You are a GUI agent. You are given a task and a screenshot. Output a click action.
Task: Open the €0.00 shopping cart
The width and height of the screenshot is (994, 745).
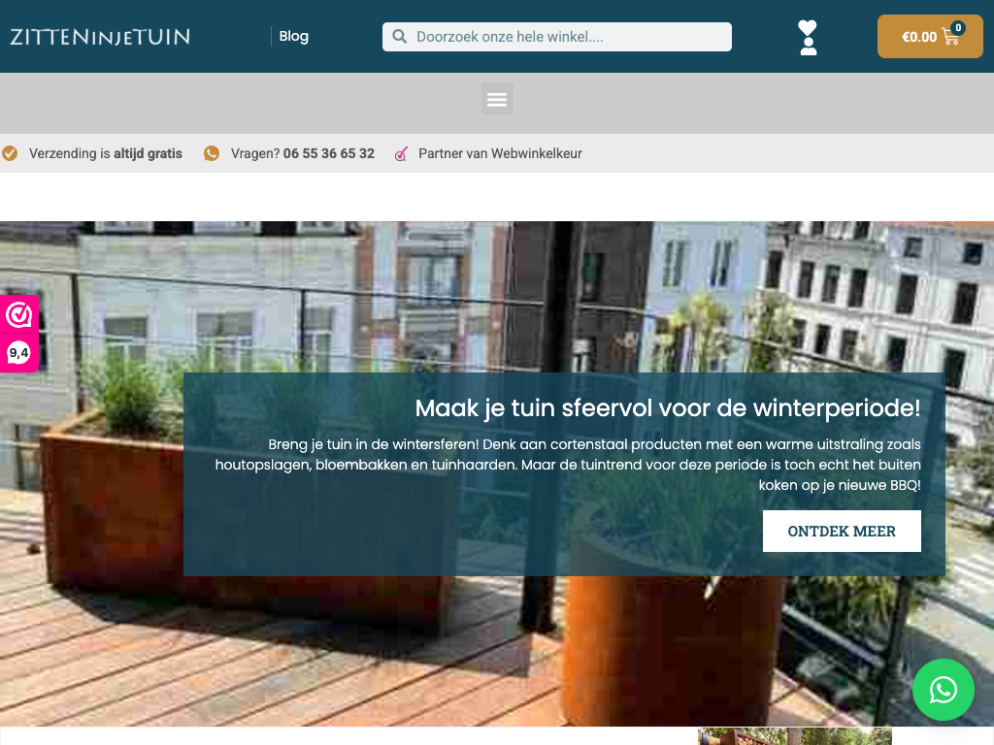(x=930, y=37)
